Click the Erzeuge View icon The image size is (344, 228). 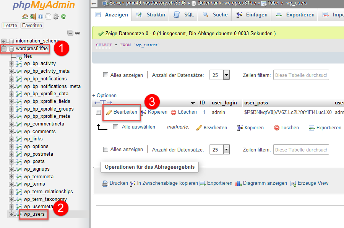point(293,183)
